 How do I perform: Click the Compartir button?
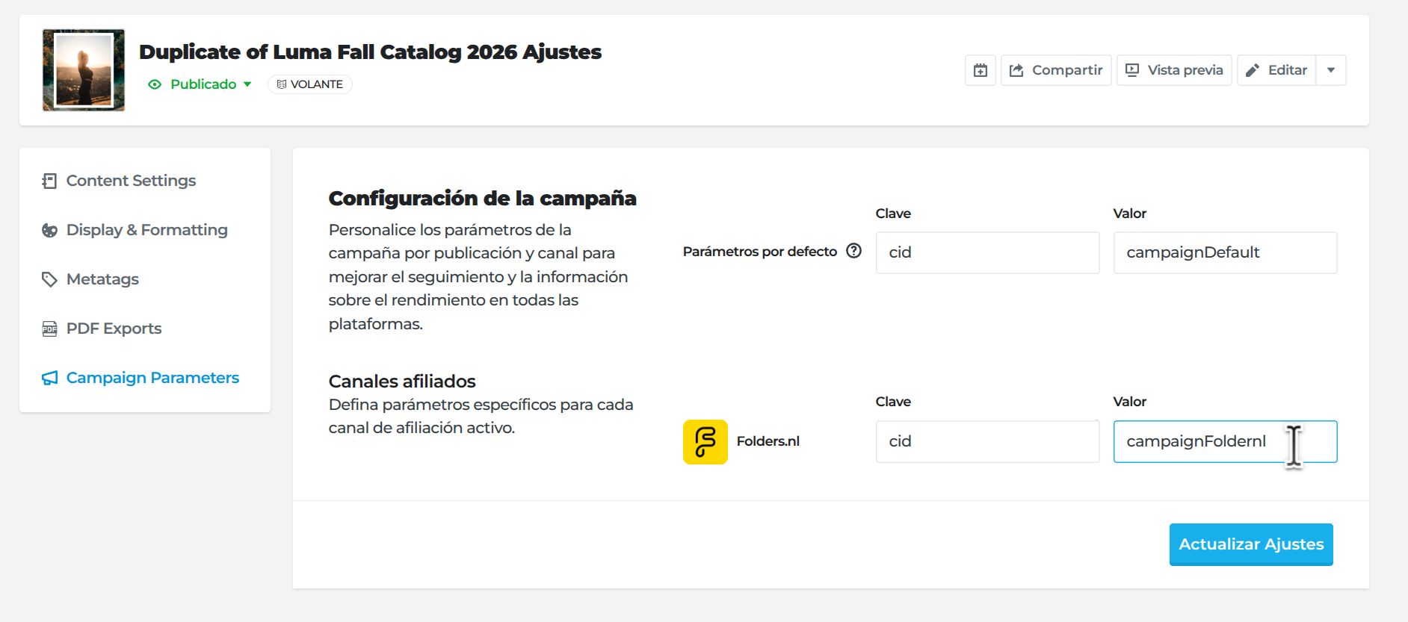[x=1056, y=70]
